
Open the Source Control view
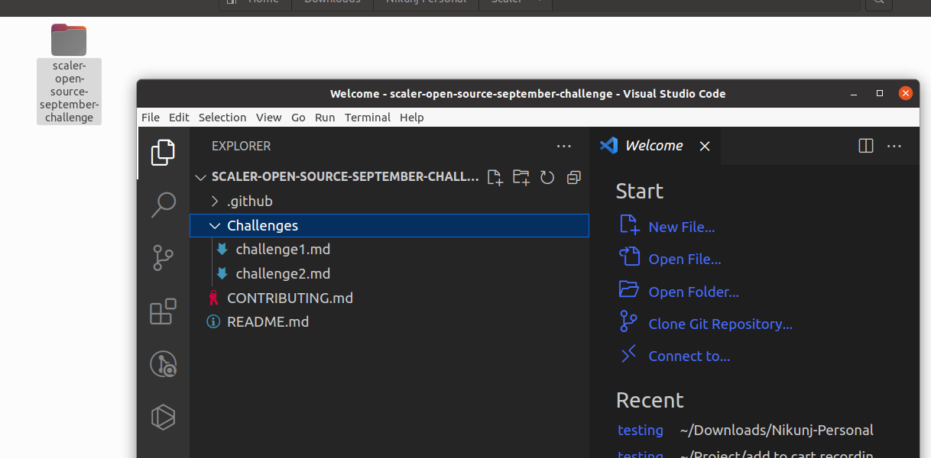tap(163, 258)
